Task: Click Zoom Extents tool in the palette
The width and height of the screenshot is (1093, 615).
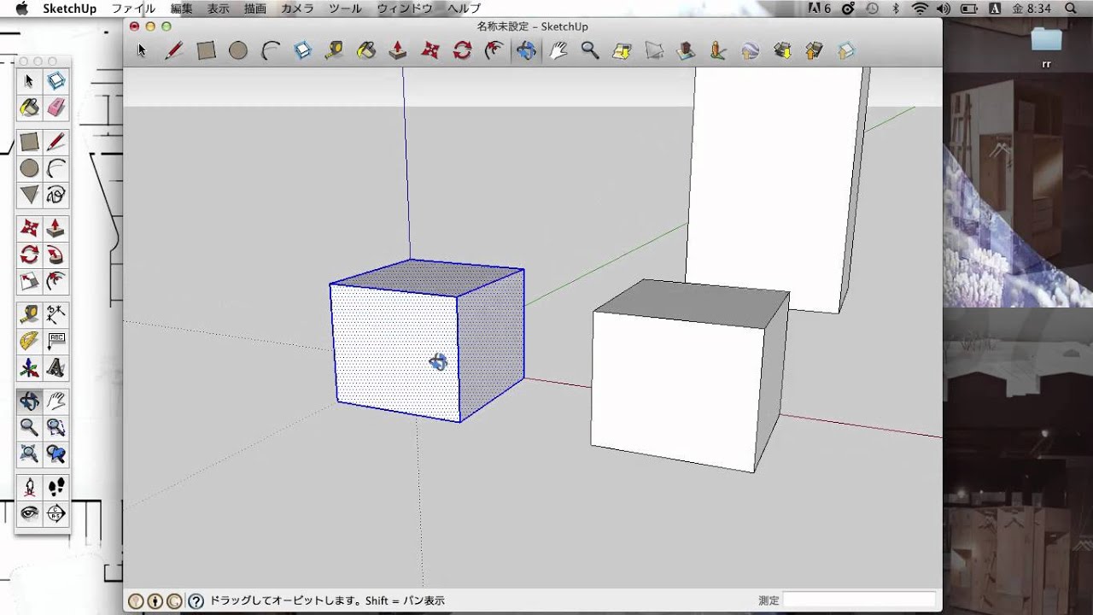Action: pos(29,454)
